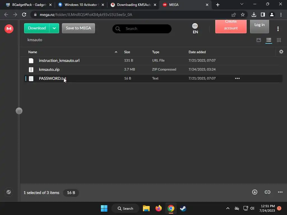This screenshot has width=287, height=215.
Task: Sort files by Name column header
Action: point(33,52)
